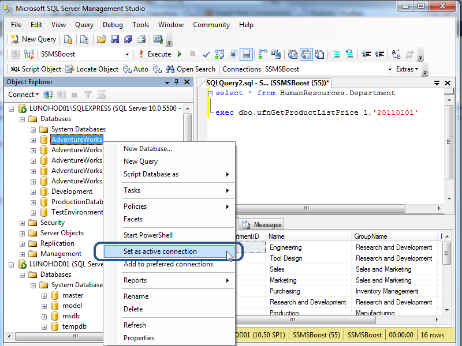462x346 pixels.
Task: Expand the Development database node
Action: [x=33, y=192]
